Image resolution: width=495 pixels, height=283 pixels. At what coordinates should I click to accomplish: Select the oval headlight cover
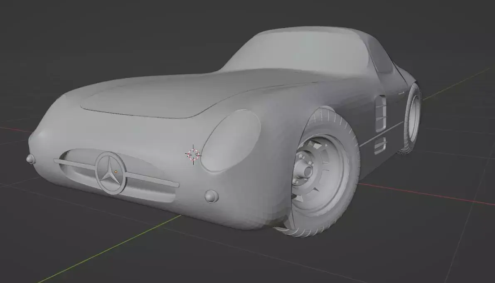[x=231, y=141]
